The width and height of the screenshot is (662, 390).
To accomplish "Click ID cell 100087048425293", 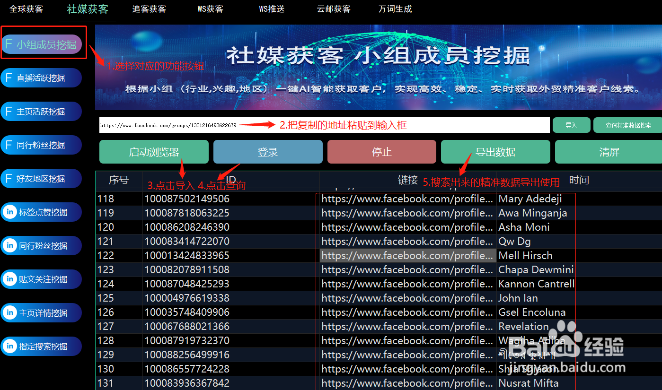I will [x=187, y=284].
